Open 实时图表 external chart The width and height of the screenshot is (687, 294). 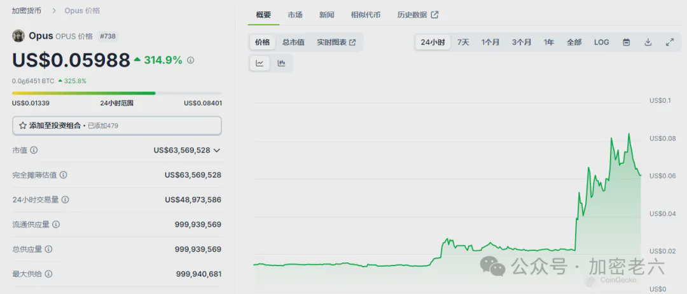336,43
